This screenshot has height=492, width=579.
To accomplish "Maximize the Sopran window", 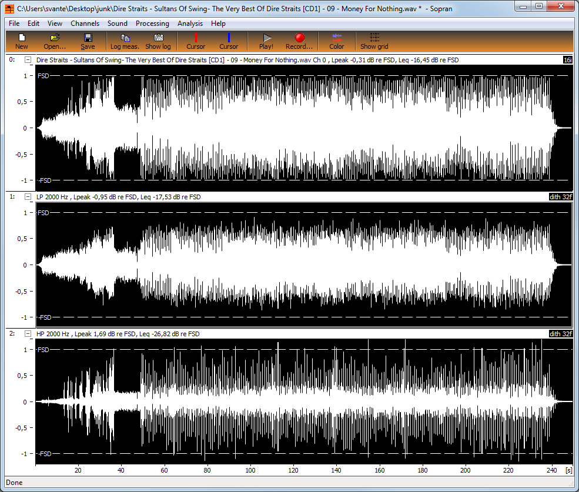I will click(x=539, y=6).
